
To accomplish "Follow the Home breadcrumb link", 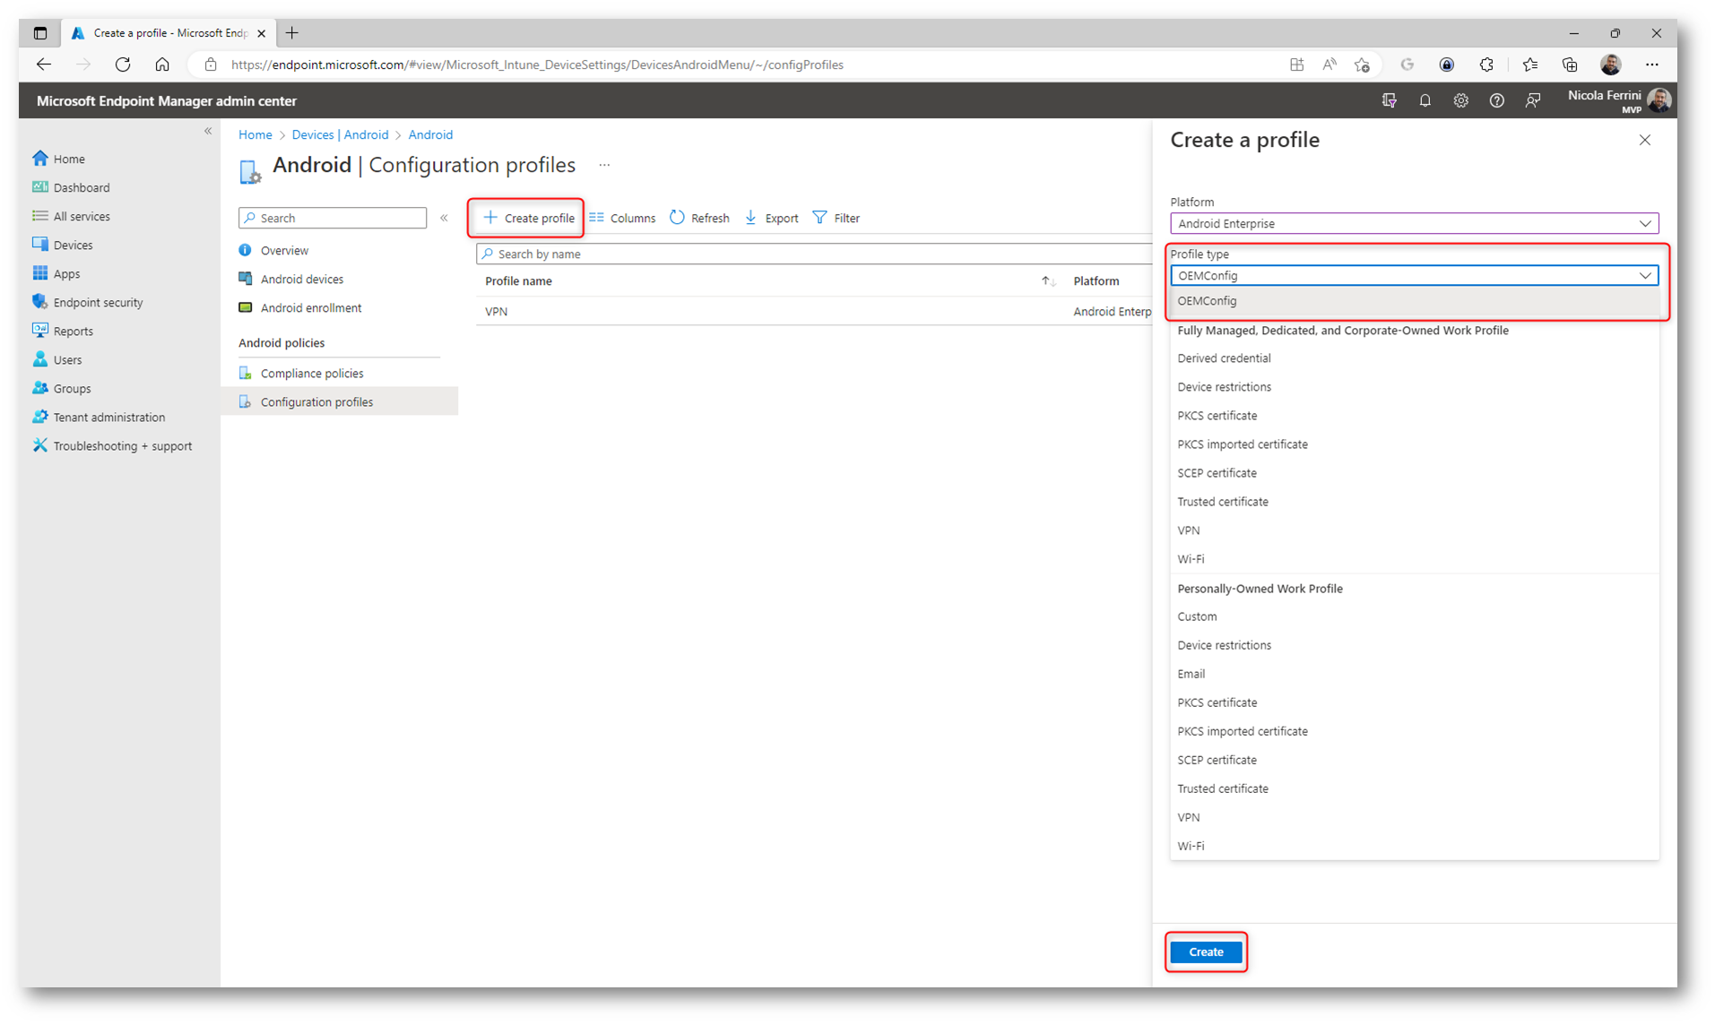I will point(255,134).
